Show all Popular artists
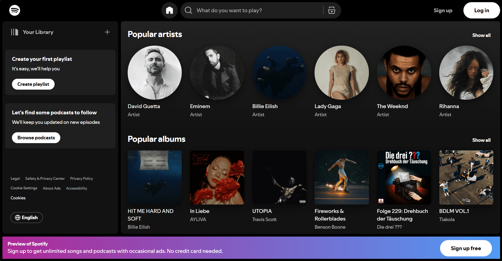The image size is (502, 261). point(481,35)
